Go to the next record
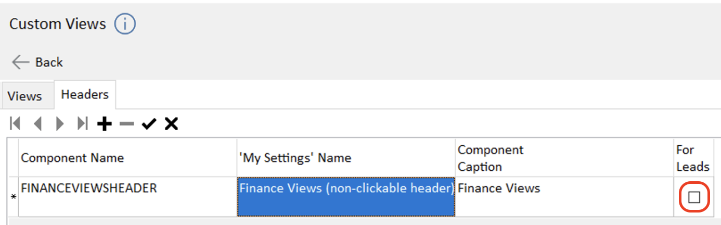This screenshot has width=721, height=225. [60, 123]
